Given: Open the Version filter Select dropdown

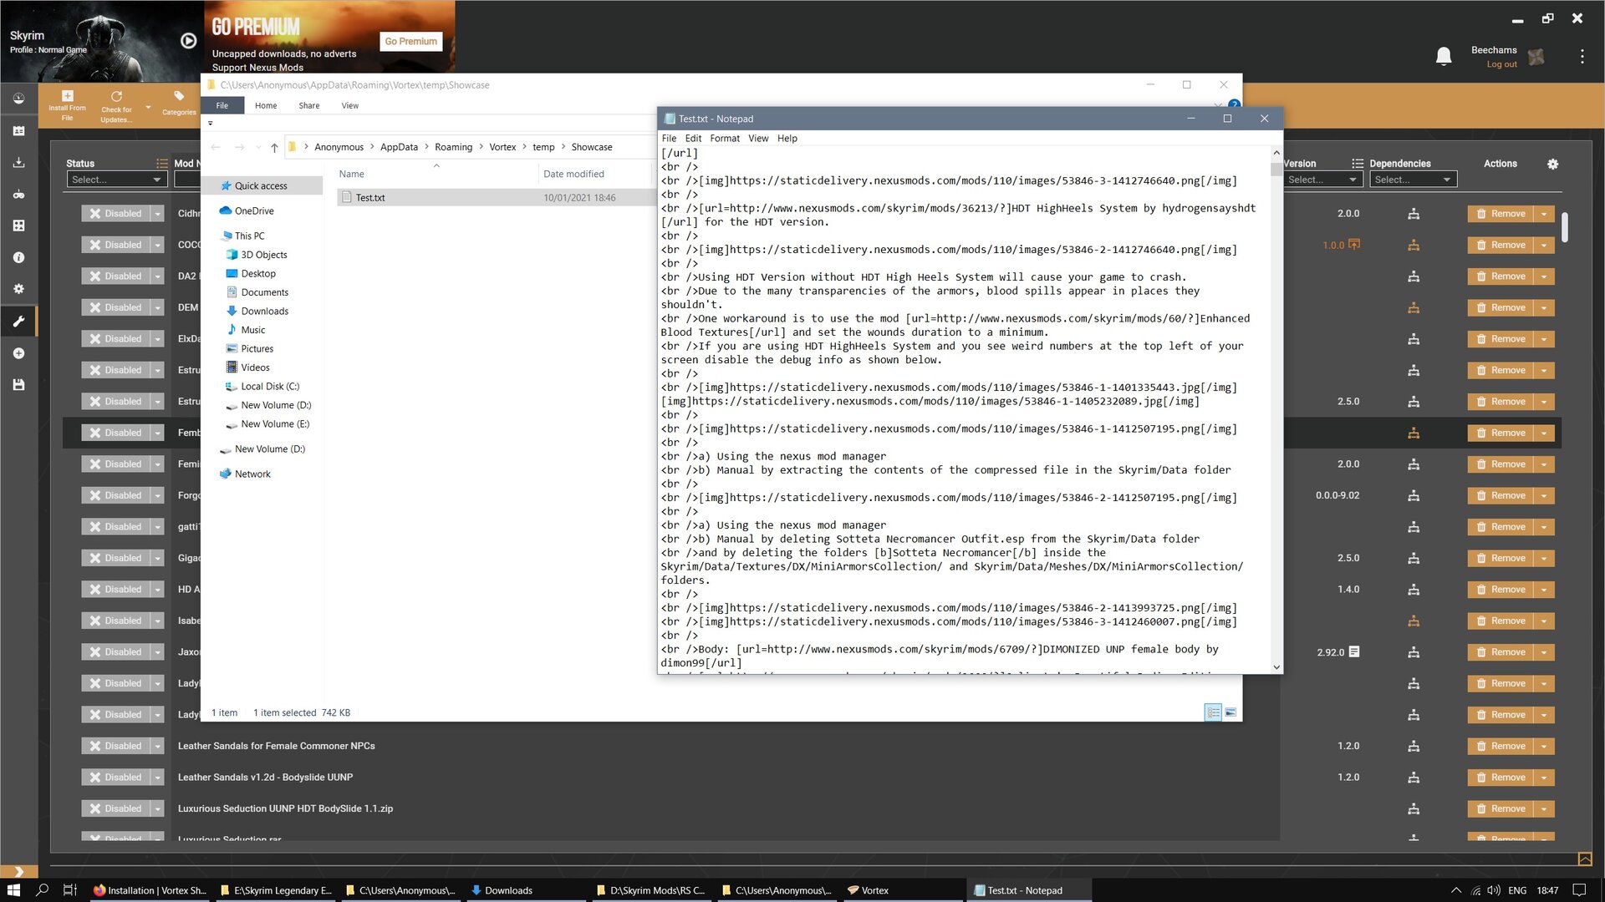Looking at the screenshot, I should [x=1322, y=180].
